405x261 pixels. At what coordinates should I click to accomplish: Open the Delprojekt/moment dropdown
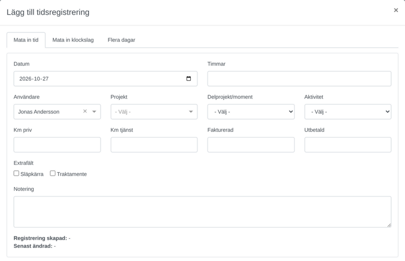tap(251, 111)
